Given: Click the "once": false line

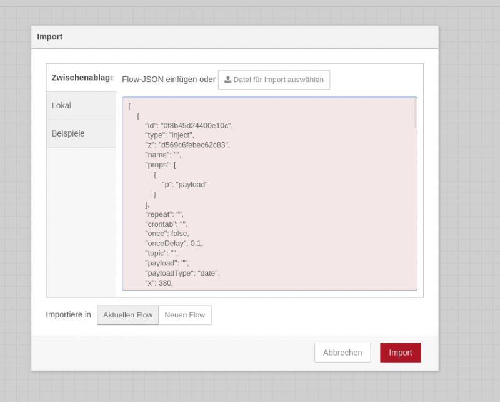Looking at the screenshot, I should pyautogui.click(x=167, y=234).
